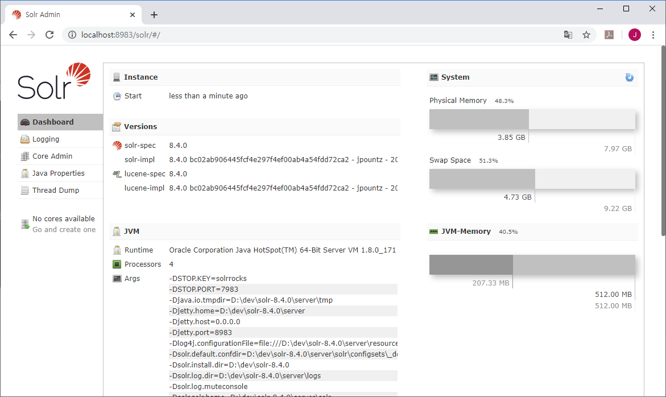Image resolution: width=666 pixels, height=397 pixels.
Task: Click the Solr logo
Action: click(54, 81)
